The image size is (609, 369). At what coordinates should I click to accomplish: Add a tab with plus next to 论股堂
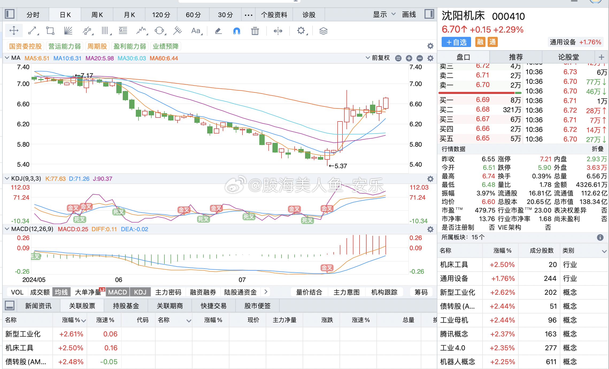click(601, 57)
